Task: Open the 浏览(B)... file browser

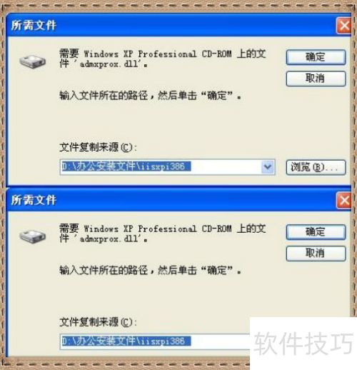Action: pyautogui.click(x=316, y=168)
